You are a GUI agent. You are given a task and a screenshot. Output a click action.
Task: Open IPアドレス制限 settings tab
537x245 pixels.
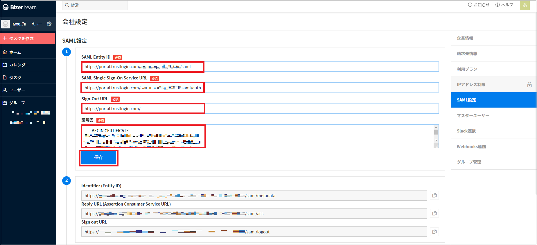[493, 85]
